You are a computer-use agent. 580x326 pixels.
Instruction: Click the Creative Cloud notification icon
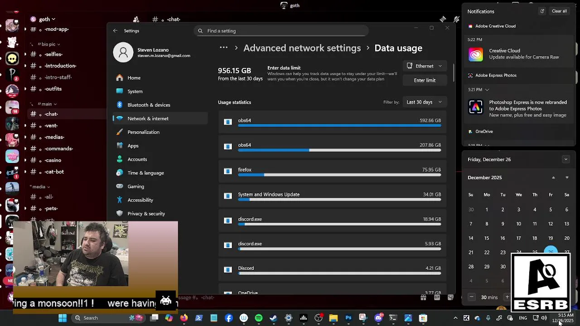476,54
